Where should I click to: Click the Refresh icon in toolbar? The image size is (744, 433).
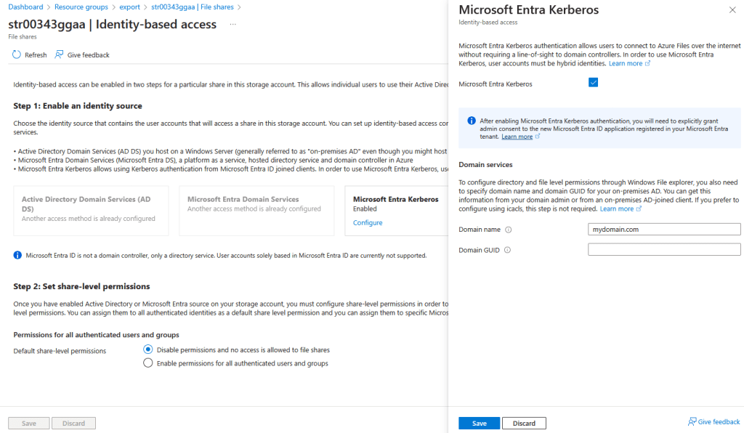point(17,55)
